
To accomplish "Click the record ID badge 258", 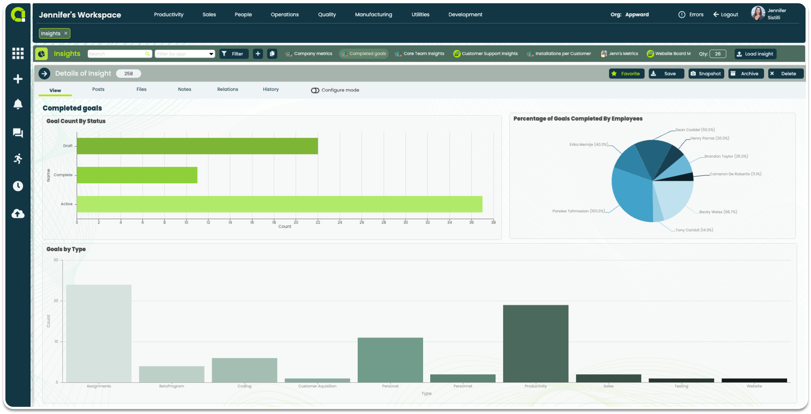I will pos(129,73).
